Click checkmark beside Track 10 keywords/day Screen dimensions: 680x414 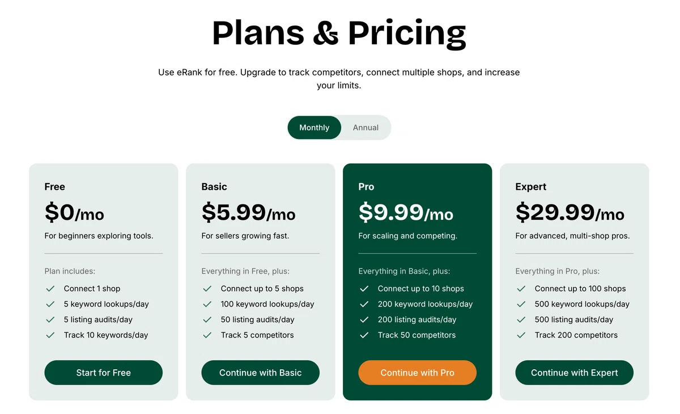point(50,335)
